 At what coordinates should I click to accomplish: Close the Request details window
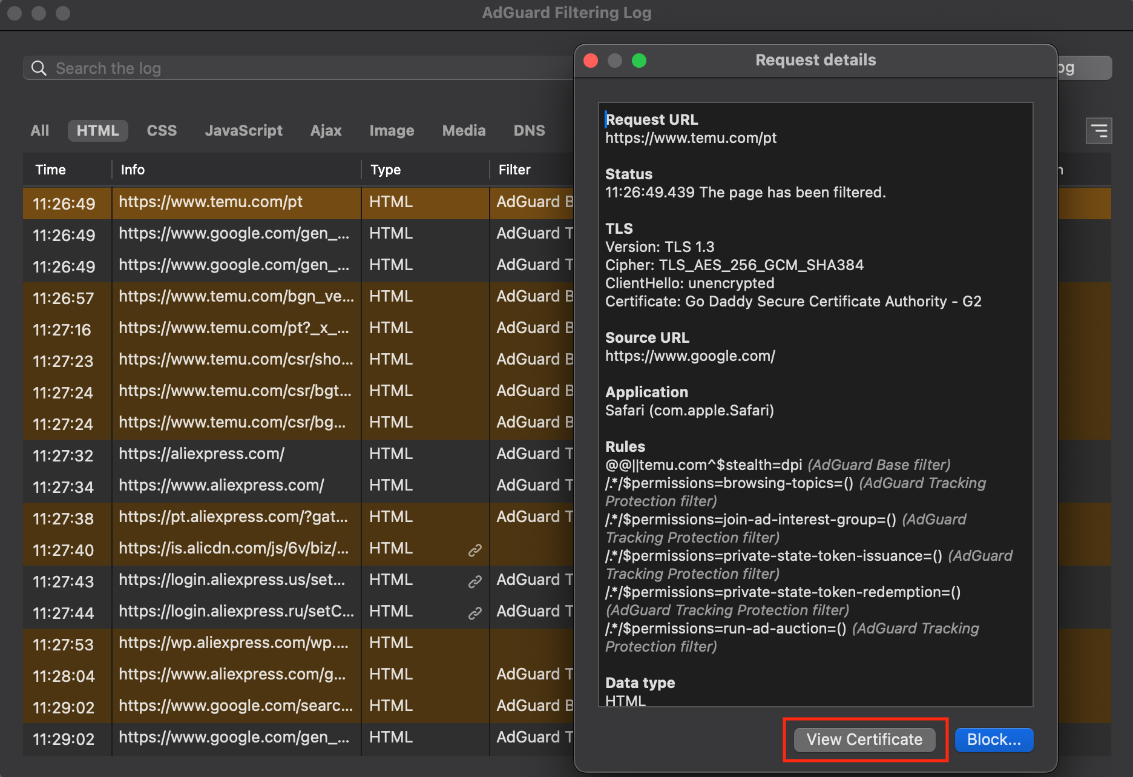[591, 61]
